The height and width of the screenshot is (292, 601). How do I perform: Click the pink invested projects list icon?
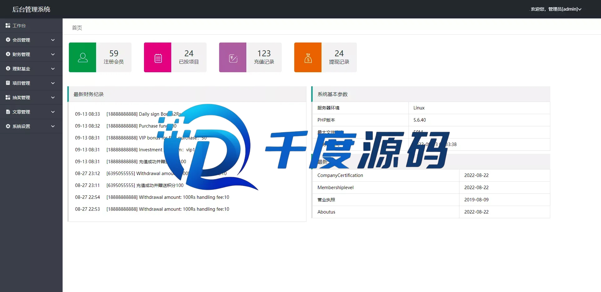tap(158, 58)
